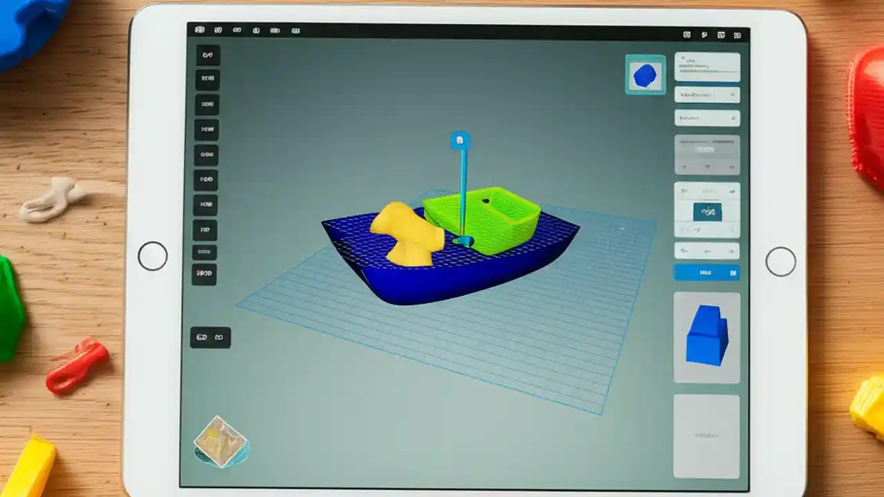Toggle the switch in the second right-panel row

click(733, 95)
